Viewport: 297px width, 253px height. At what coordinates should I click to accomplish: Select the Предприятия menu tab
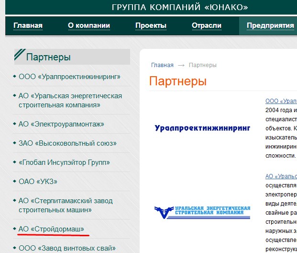coord(270,25)
